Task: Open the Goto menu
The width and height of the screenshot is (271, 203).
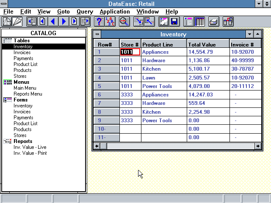Action: coord(63,11)
